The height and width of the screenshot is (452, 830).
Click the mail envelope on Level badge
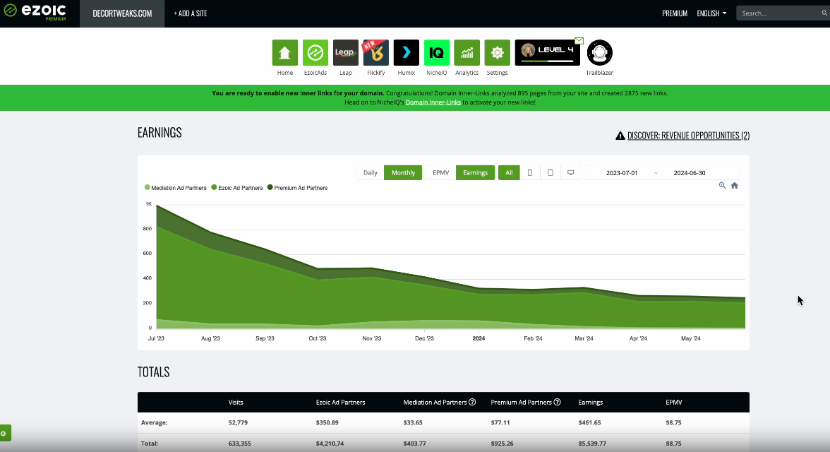(579, 41)
